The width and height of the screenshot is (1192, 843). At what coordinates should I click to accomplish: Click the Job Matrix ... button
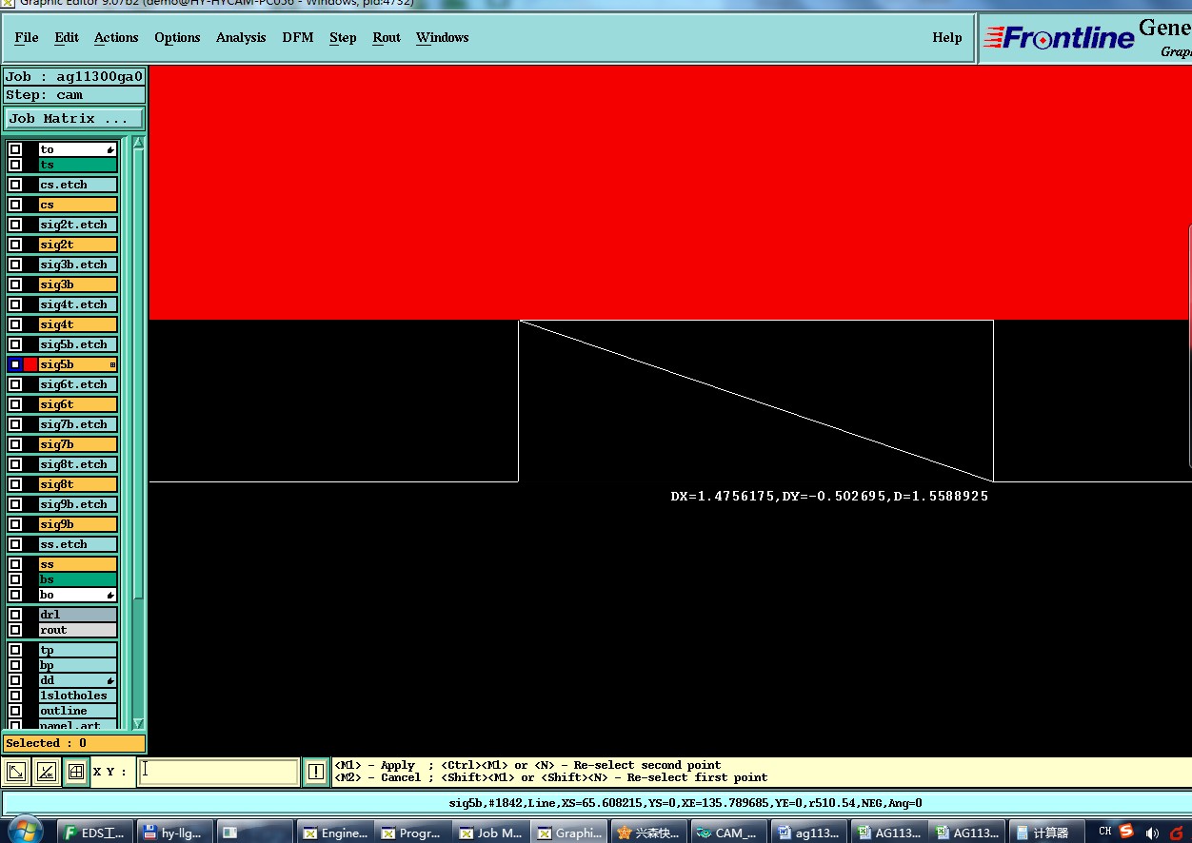pos(74,119)
